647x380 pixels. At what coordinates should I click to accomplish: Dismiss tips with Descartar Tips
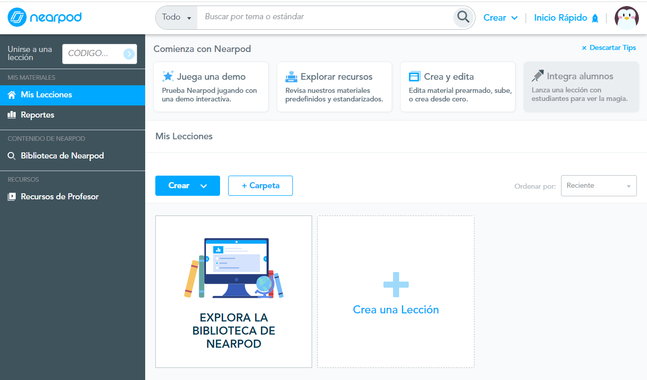click(613, 48)
